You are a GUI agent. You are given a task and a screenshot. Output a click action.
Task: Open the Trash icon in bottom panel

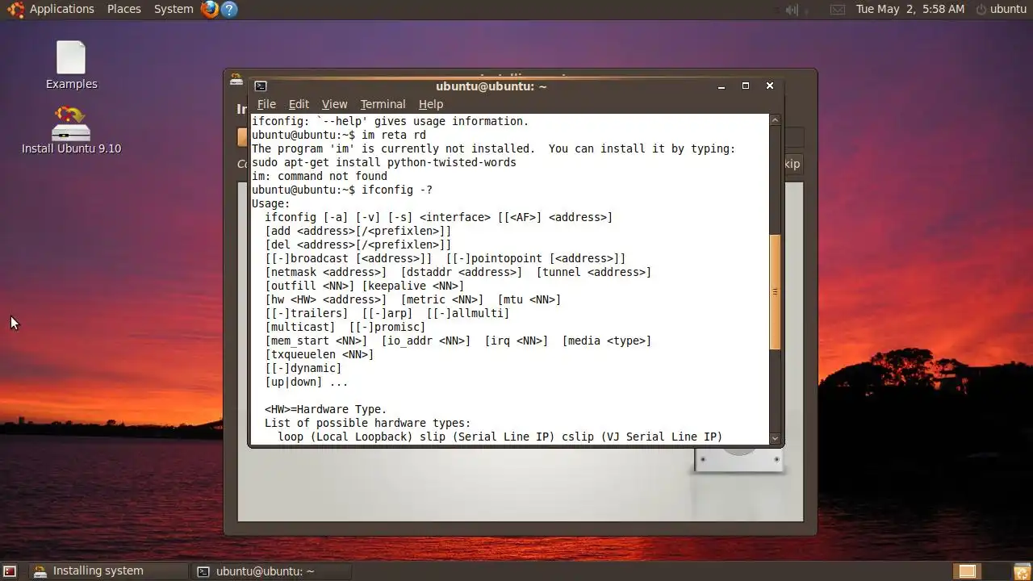point(1022,571)
